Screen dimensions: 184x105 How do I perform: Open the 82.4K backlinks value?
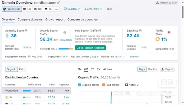[133, 36]
